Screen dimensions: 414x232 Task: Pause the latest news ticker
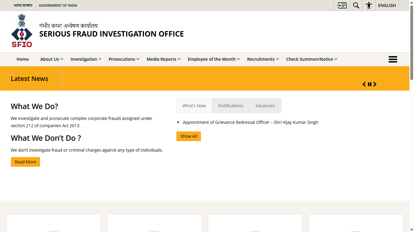(370, 84)
